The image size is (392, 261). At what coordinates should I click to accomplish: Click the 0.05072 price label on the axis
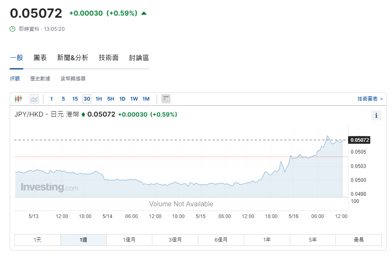point(359,140)
